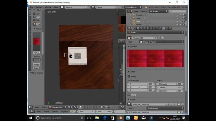Enable the Accumulate checkbox in tool panel
216x121 pixels.
tap(34, 13)
